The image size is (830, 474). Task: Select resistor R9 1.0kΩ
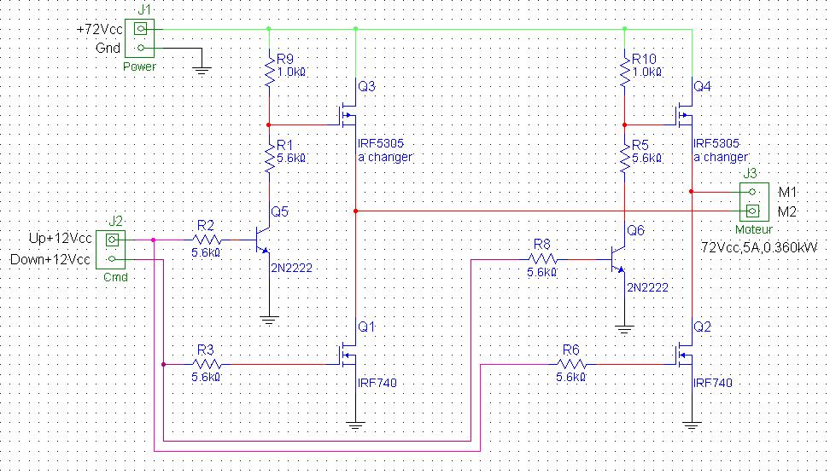[x=269, y=72]
